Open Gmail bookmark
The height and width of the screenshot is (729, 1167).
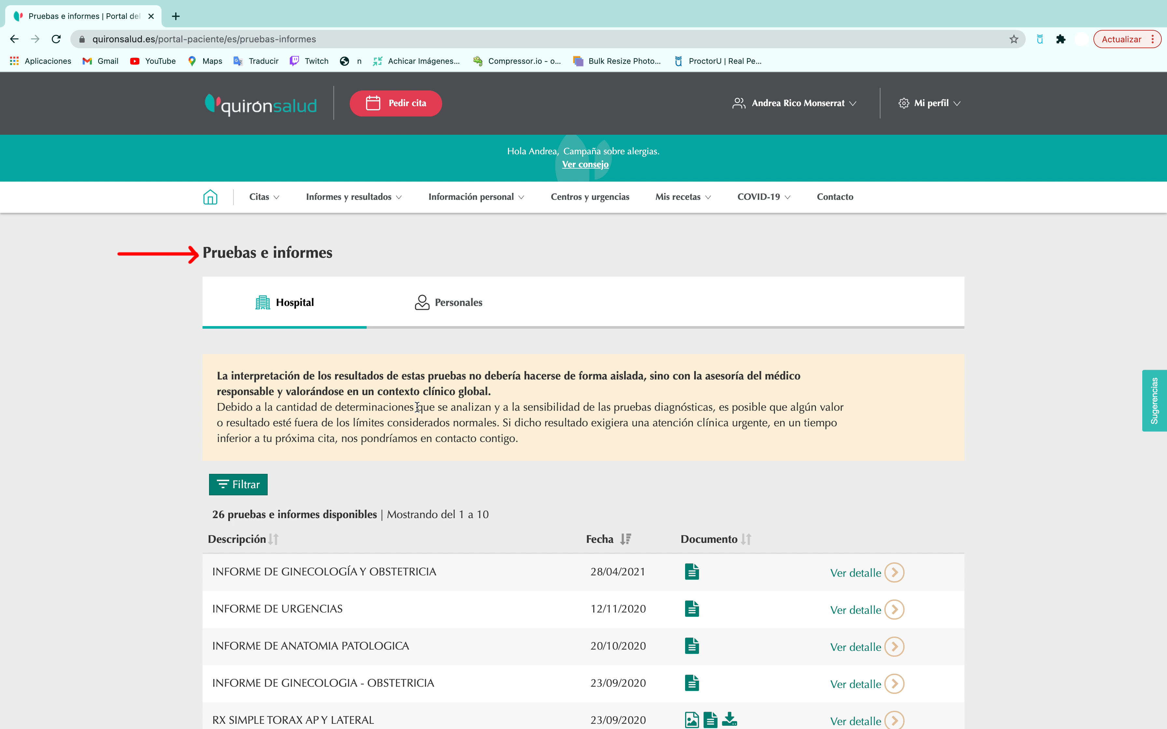tap(100, 61)
